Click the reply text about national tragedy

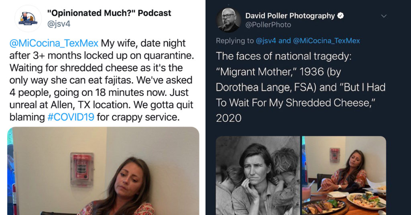(x=301, y=87)
